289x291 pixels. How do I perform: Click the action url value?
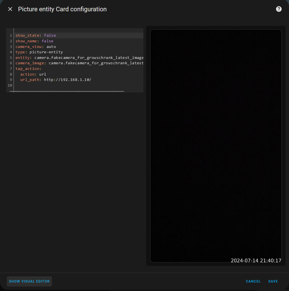(x=43, y=74)
